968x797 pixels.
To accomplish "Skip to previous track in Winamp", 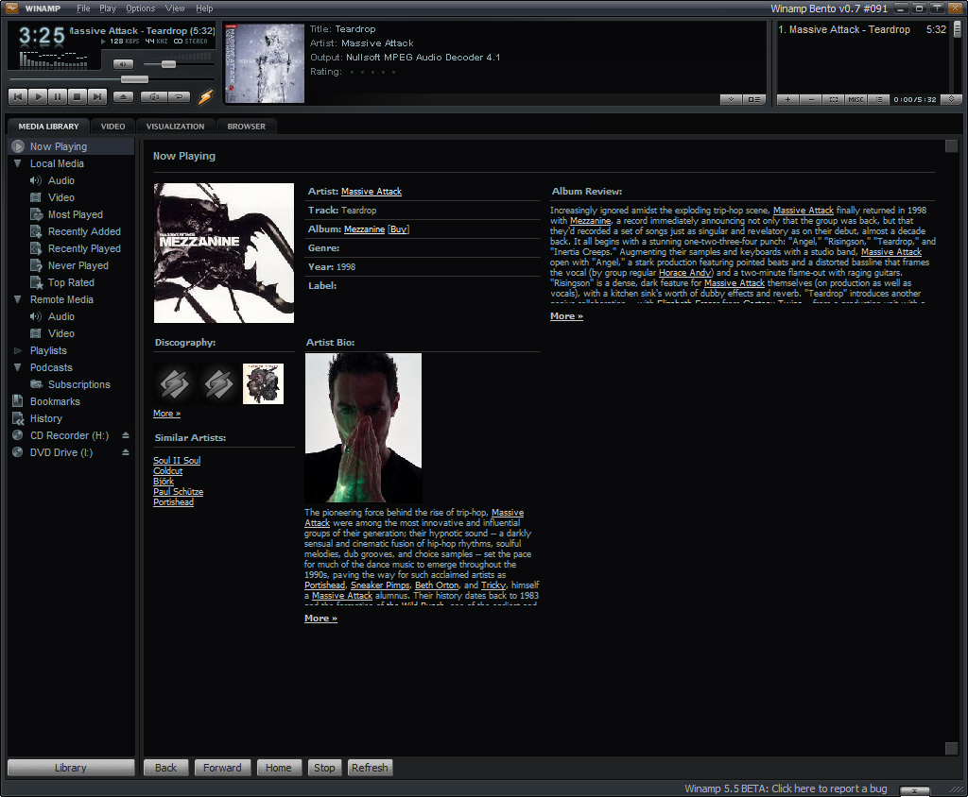I will click(18, 97).
